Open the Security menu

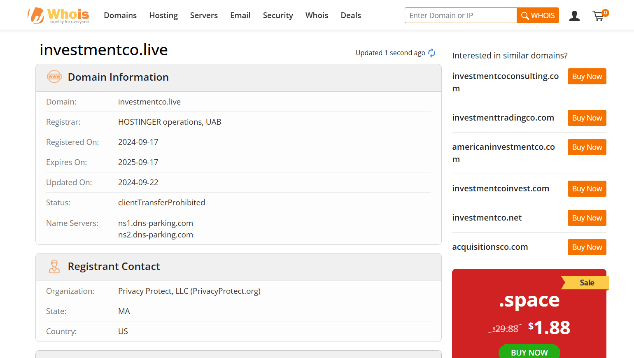278,15
